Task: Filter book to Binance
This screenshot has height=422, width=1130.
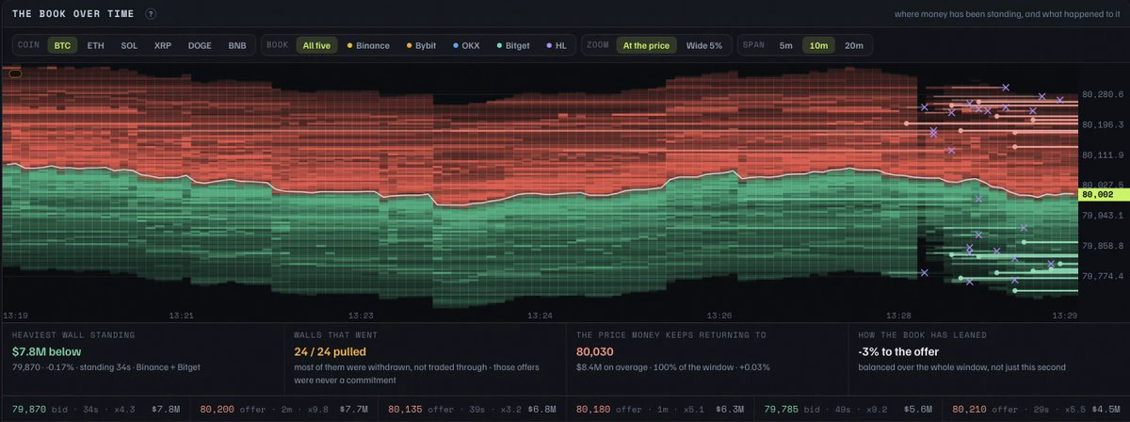Action: pos(368,45)
